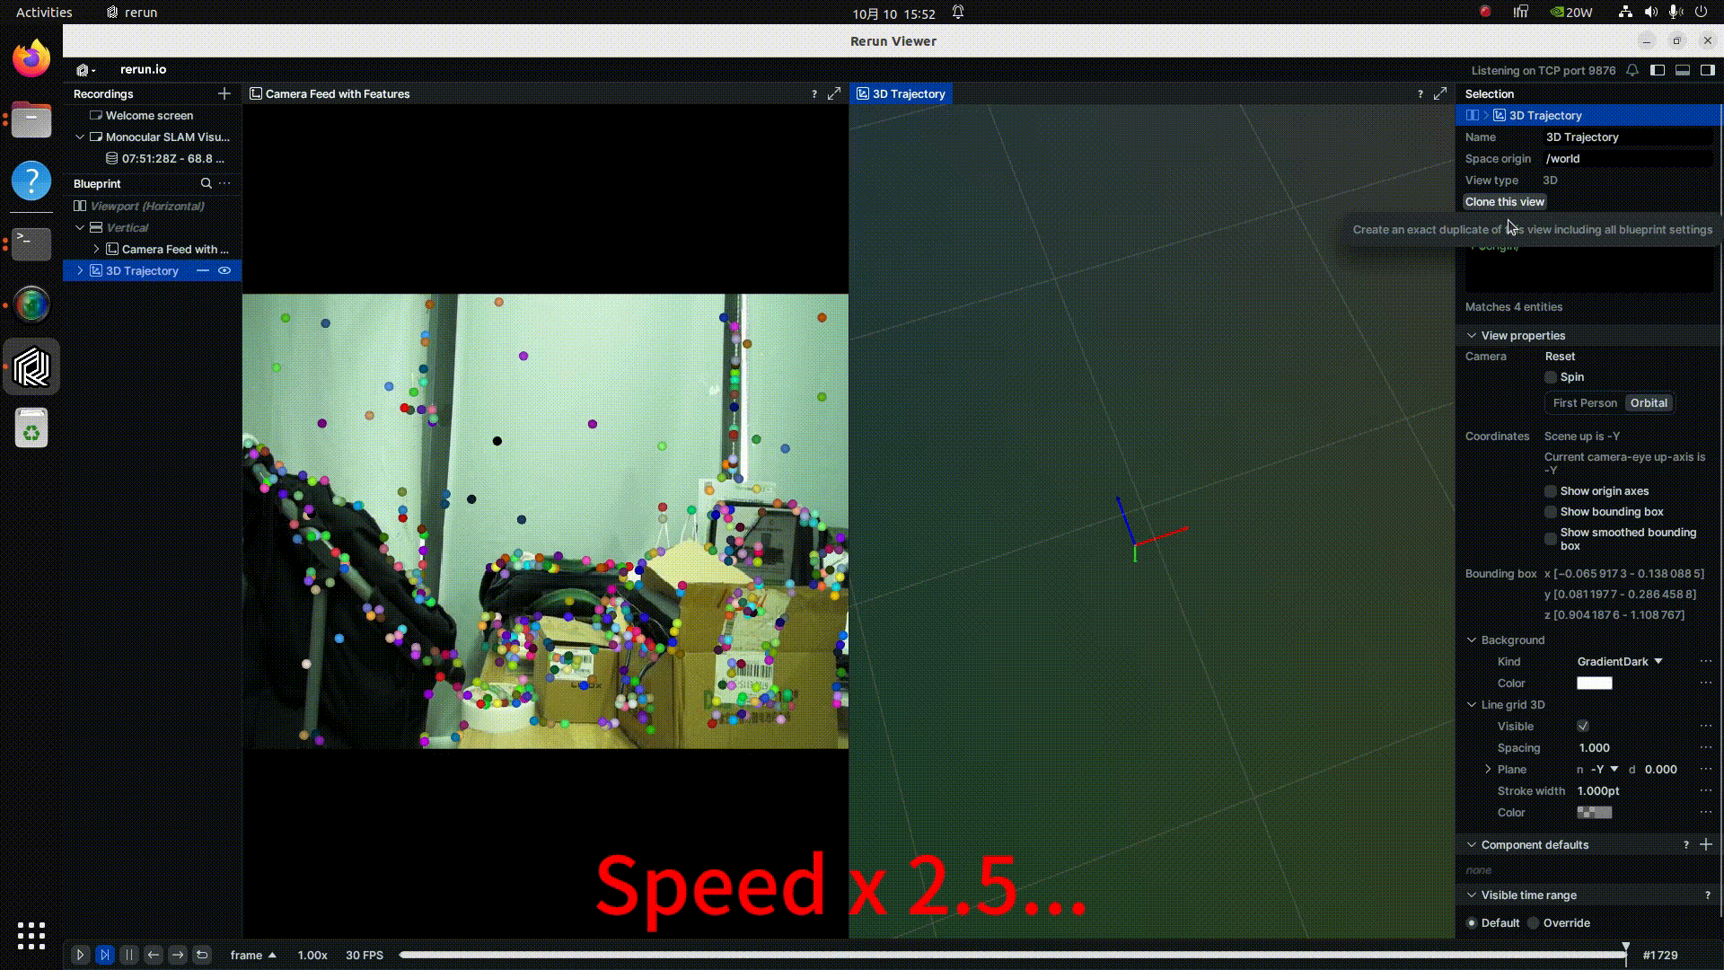Image resolution: width=1724 pixels, height=970 pixels.
Task: Click the add recording plus icon
Action: point(224,93)
